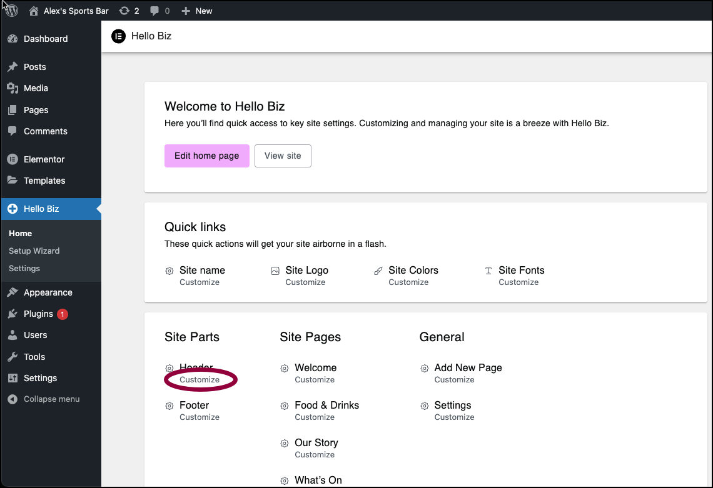
Task: Click the Elementor logo icon in sidebar
Action: click(13, 159)
